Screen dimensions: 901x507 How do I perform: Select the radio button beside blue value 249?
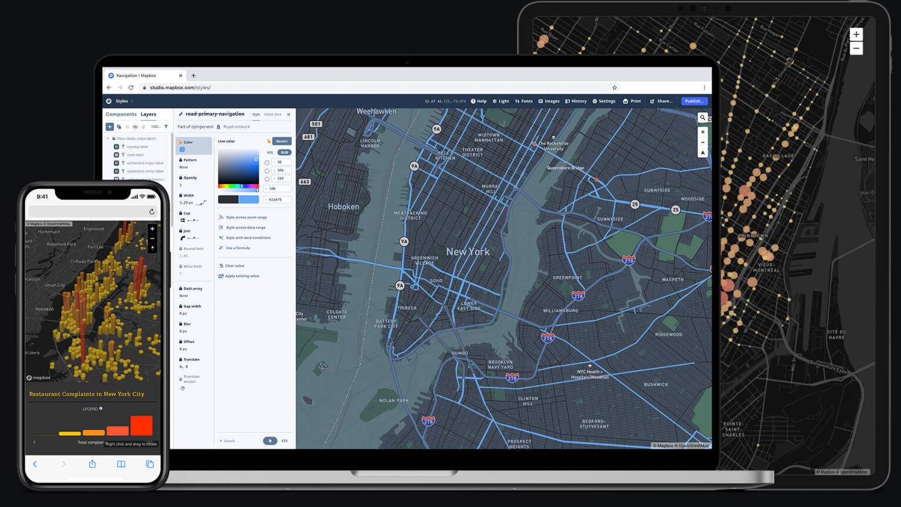point(267,179)
